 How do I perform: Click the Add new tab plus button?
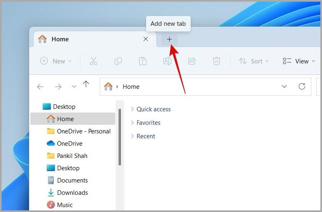tap(169, 39)
